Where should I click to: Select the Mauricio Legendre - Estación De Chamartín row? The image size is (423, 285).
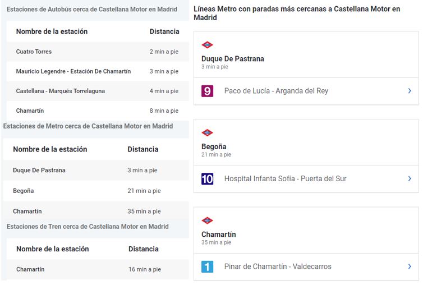tap(73, 71)
